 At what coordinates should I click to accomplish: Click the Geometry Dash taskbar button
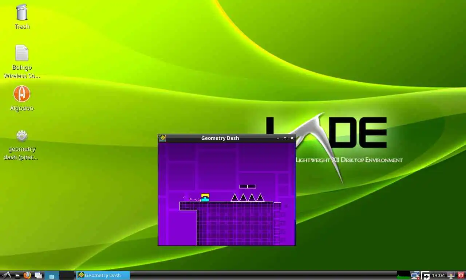pyautogui.click(x=103, y=275)
